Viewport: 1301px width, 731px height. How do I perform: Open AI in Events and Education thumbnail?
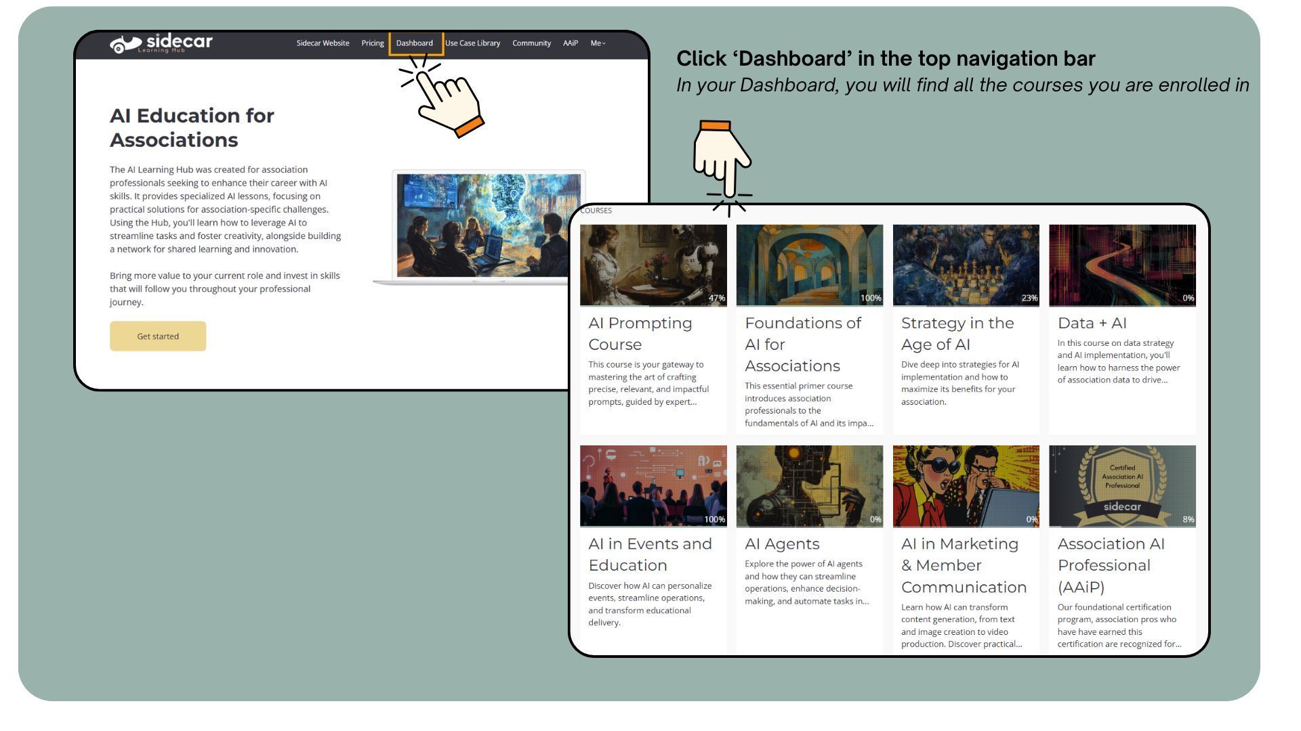pos(653,485)
